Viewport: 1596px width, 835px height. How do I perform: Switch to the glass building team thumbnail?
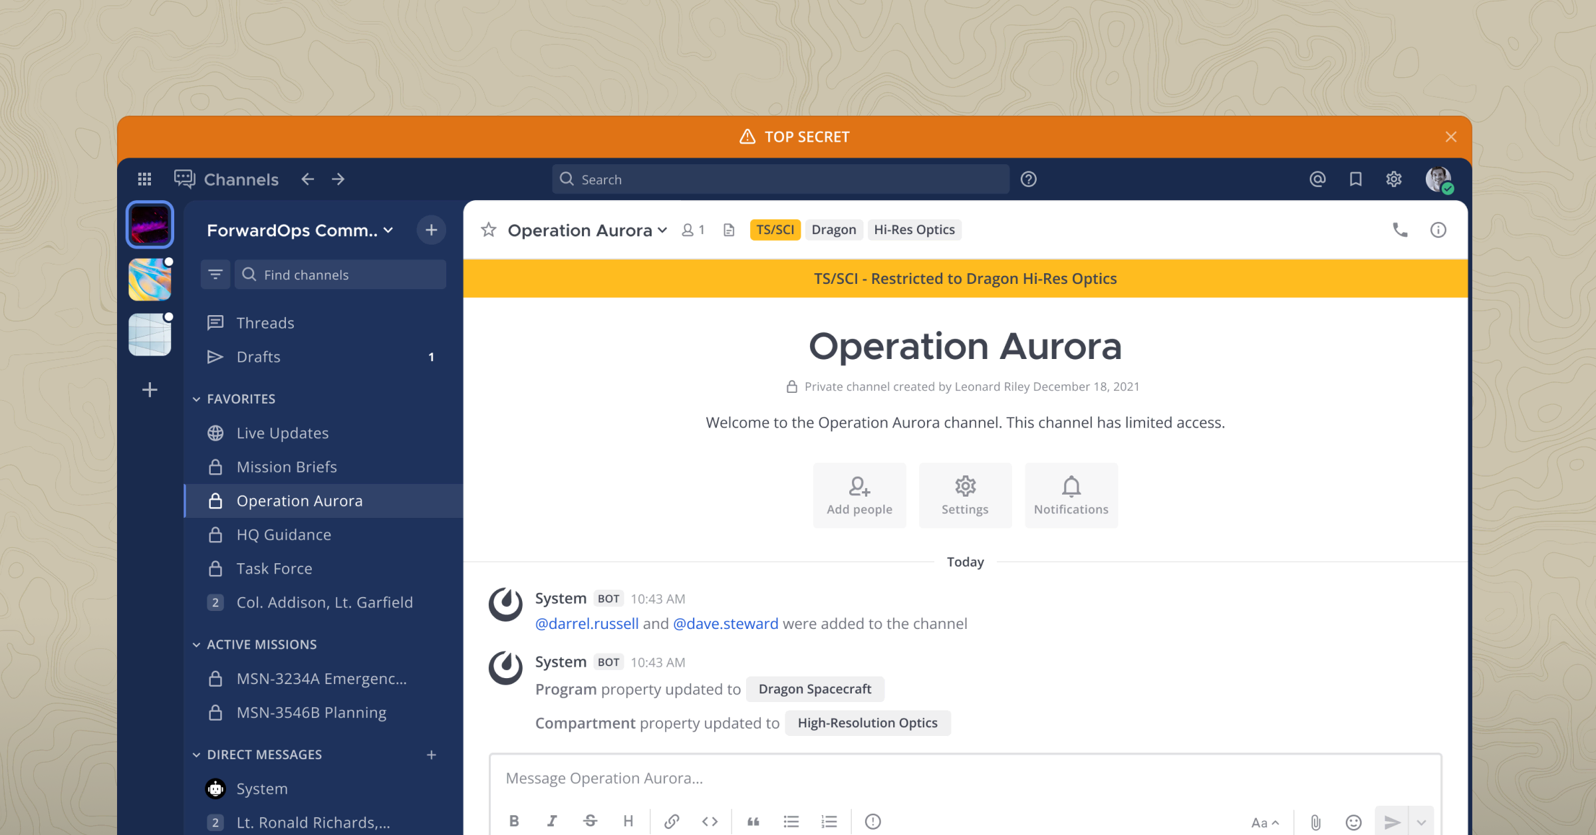point(150,334)
